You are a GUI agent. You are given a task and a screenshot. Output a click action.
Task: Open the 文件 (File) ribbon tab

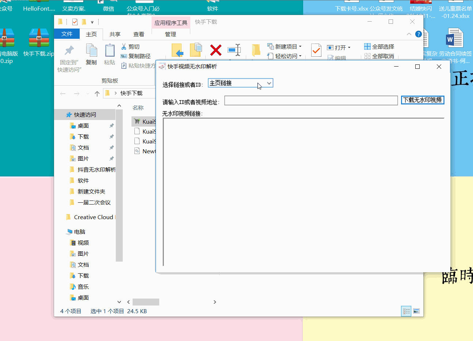coord(67,34)
